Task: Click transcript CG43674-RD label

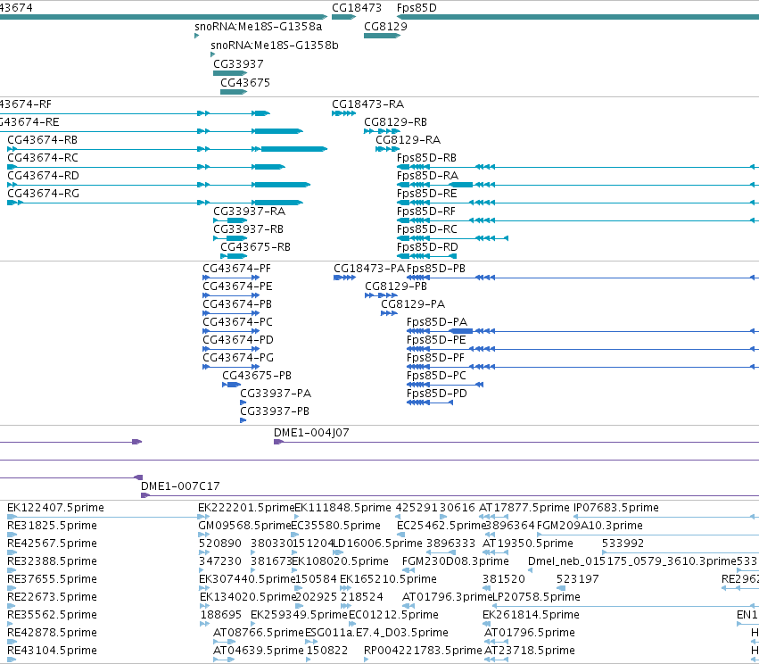Action: tap(43, 177)
